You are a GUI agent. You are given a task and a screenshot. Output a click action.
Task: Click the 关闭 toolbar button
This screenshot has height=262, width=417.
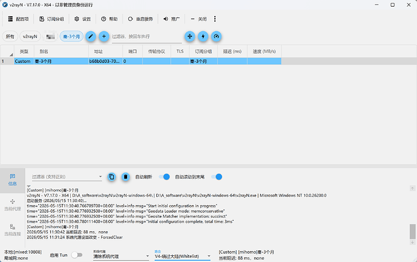pos(199,19)
